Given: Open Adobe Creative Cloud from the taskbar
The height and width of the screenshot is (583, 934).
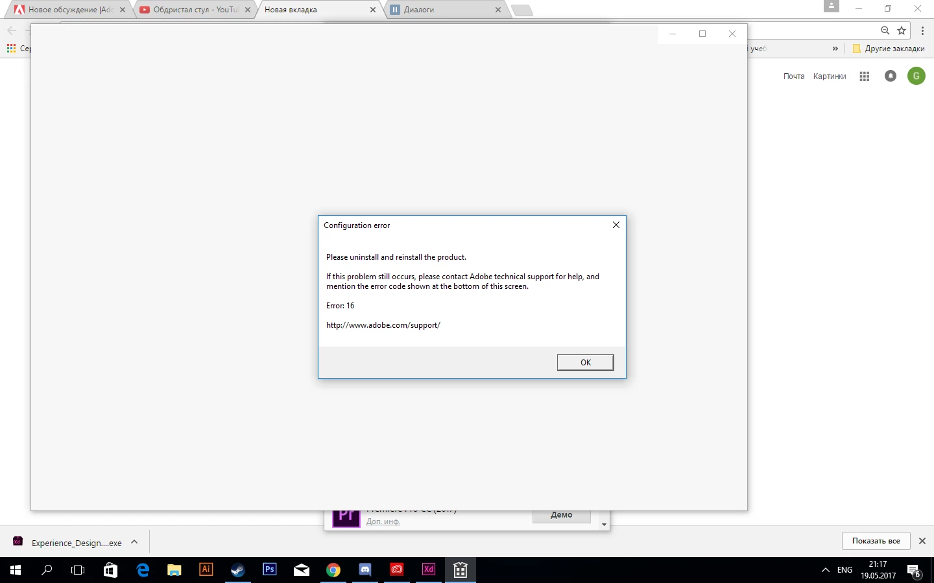Looking at the screenshot, I should pos(397,570).
